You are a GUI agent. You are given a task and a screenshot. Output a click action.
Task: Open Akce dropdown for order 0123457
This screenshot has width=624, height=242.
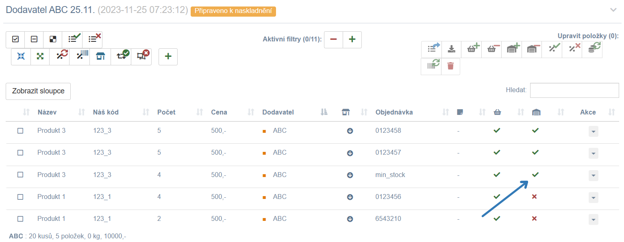pyautogui.click(x=594, y=153)
